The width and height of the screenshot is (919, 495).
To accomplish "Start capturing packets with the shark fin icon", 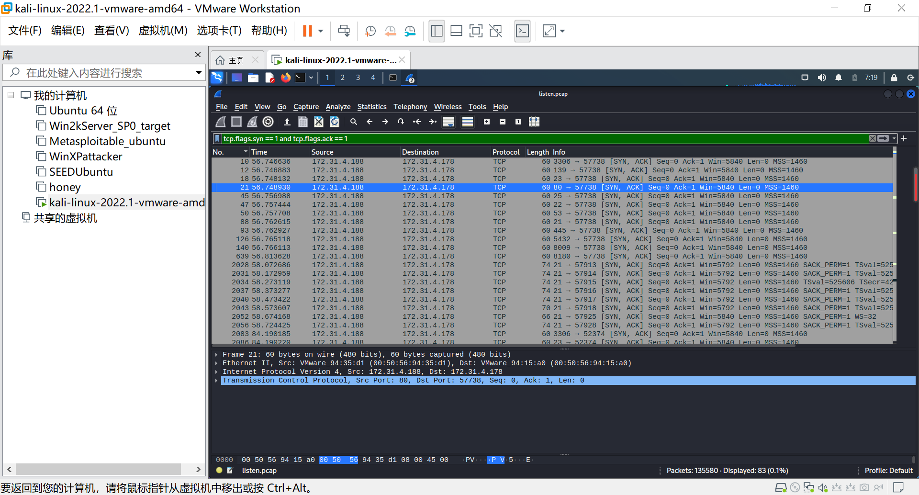I will click(x=221, y=122).
